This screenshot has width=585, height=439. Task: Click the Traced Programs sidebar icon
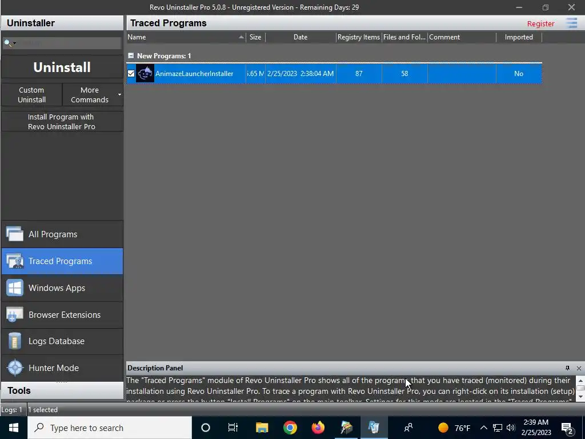(x=15, y=261)
